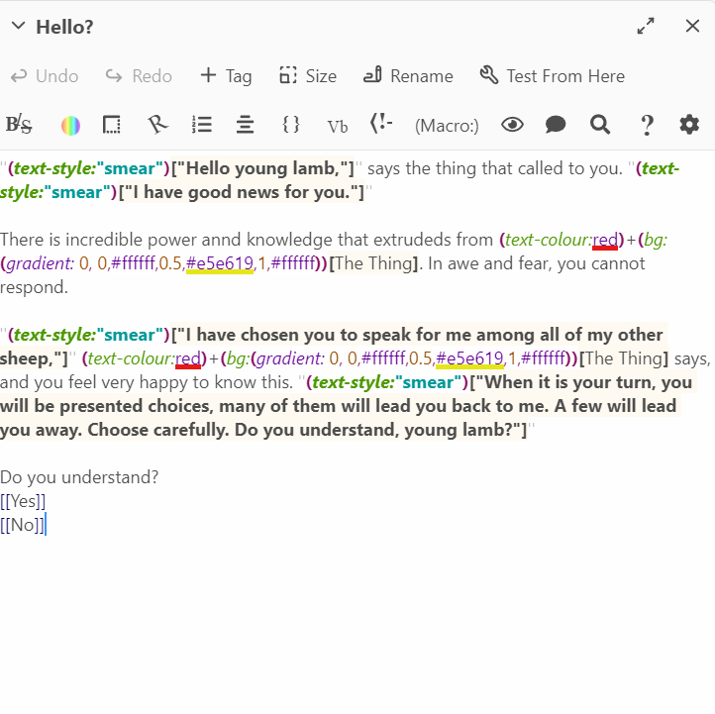Click first yellow-underlined #e5e619 colour value
The height and width of the screenshot is (714, 715).
click(x=220, y=263)
